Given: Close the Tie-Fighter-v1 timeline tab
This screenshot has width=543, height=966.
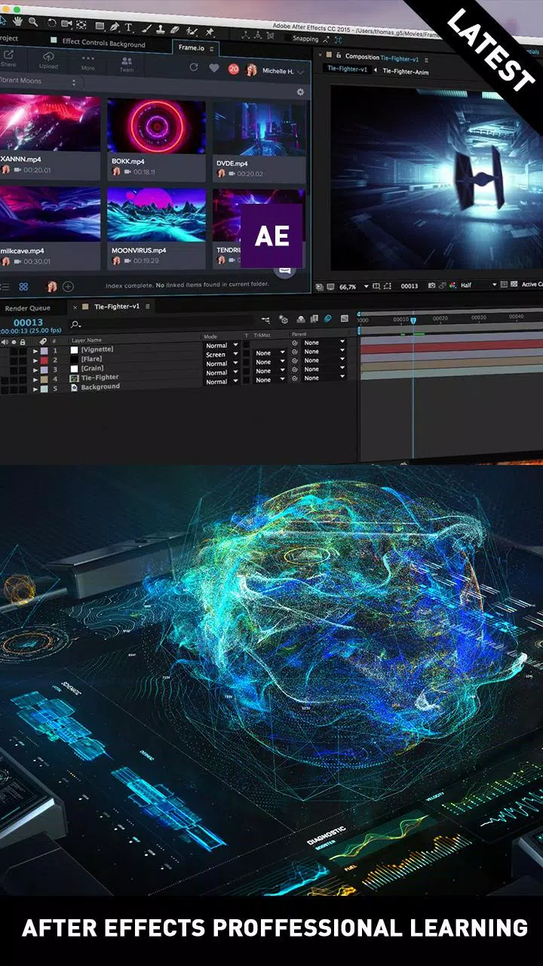Looking at the screenshot, I should click(x=75, y=306).
